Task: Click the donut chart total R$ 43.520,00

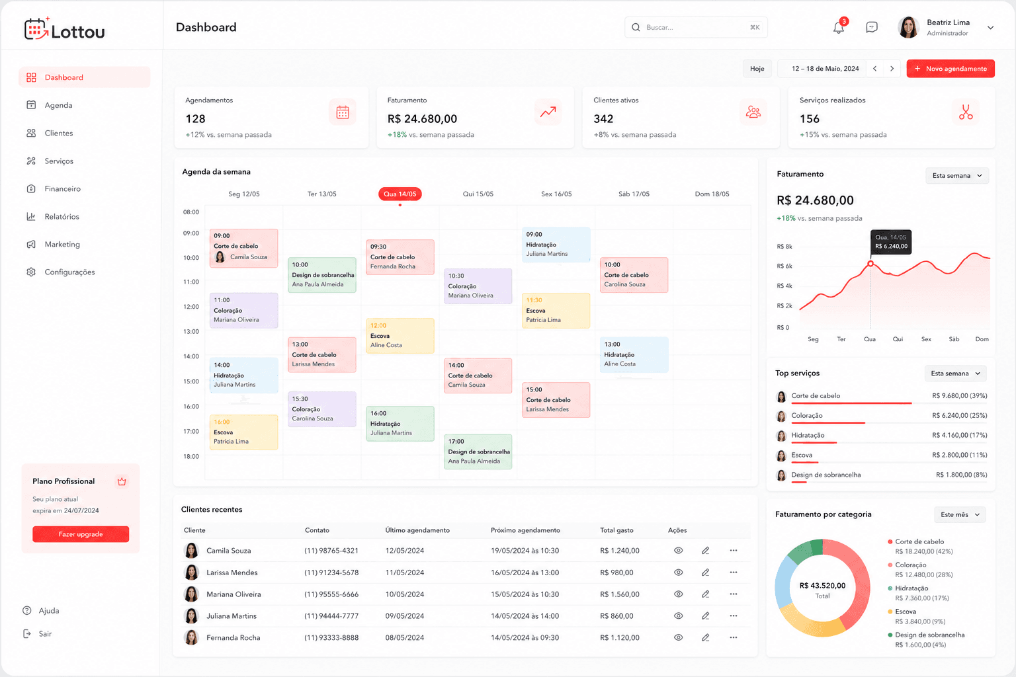Action: (x=822, y=586)
